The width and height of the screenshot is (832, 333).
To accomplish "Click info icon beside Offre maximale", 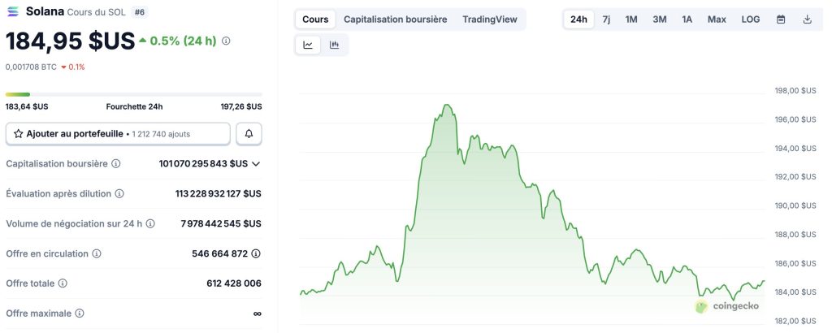I will pos(80,314).
